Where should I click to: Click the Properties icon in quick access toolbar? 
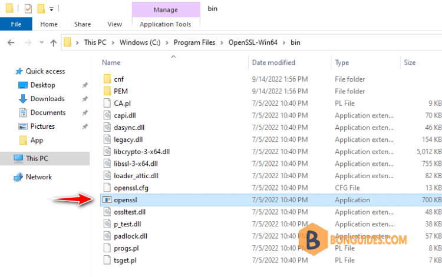click(x=28, y=9)
